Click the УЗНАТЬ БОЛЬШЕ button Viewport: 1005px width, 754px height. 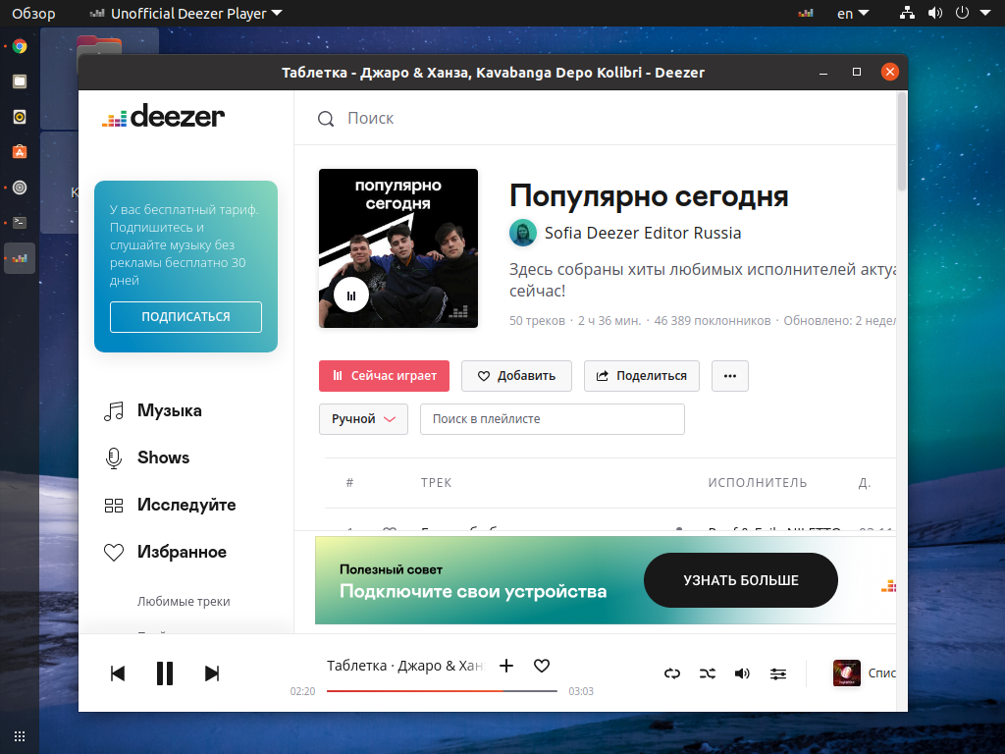(741, 580)
